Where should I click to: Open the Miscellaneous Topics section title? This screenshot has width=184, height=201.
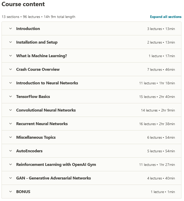coord(36,137)
